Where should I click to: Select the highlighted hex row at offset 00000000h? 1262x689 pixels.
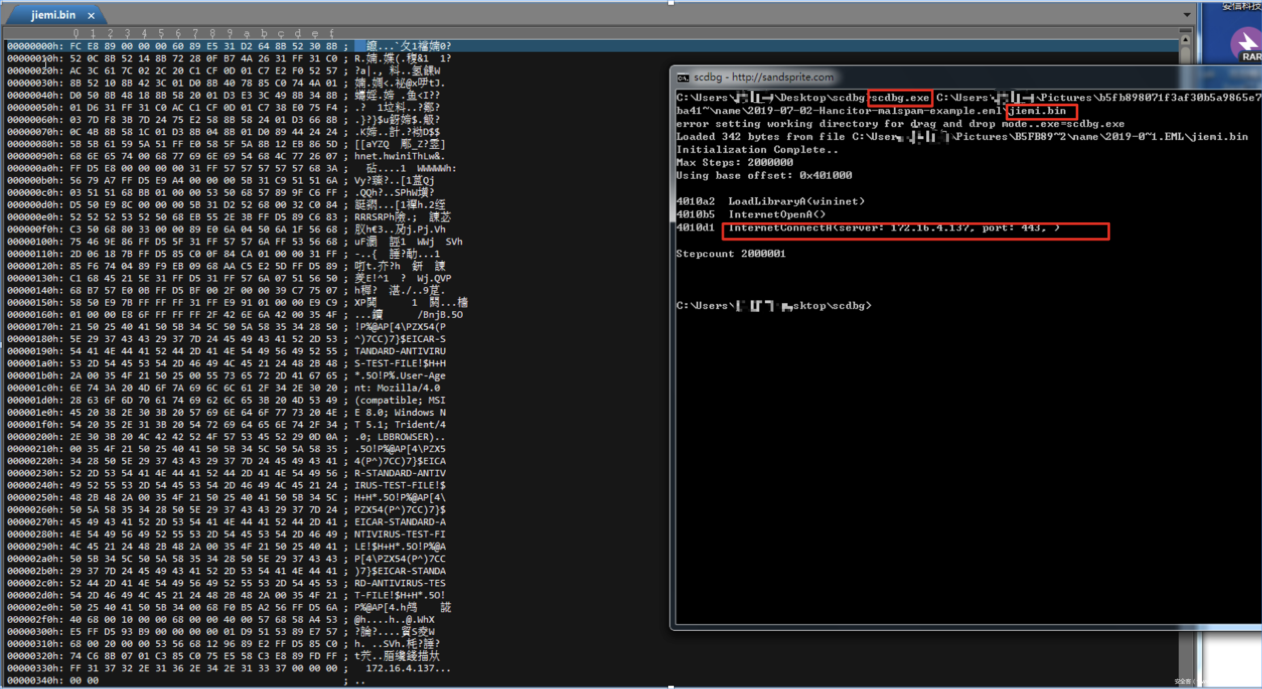[x=206, y=46]
